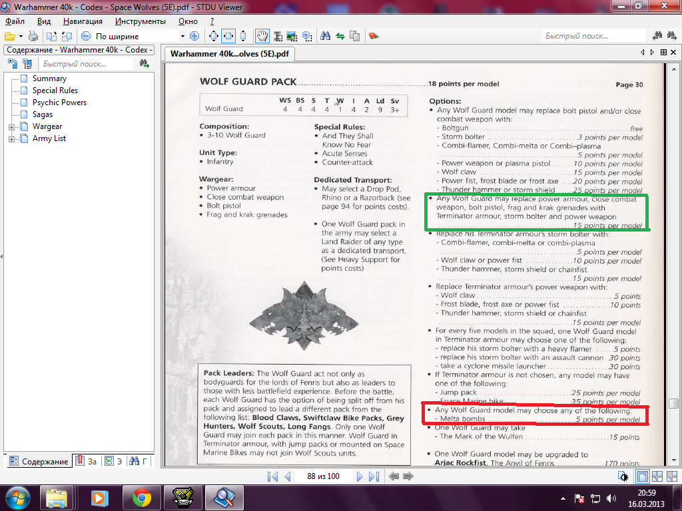Select single page layout icon
The image size is (682, 511).
[x=642, y=476]
